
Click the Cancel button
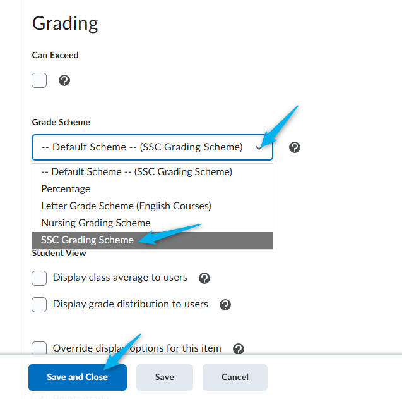[x=235, y=377]
